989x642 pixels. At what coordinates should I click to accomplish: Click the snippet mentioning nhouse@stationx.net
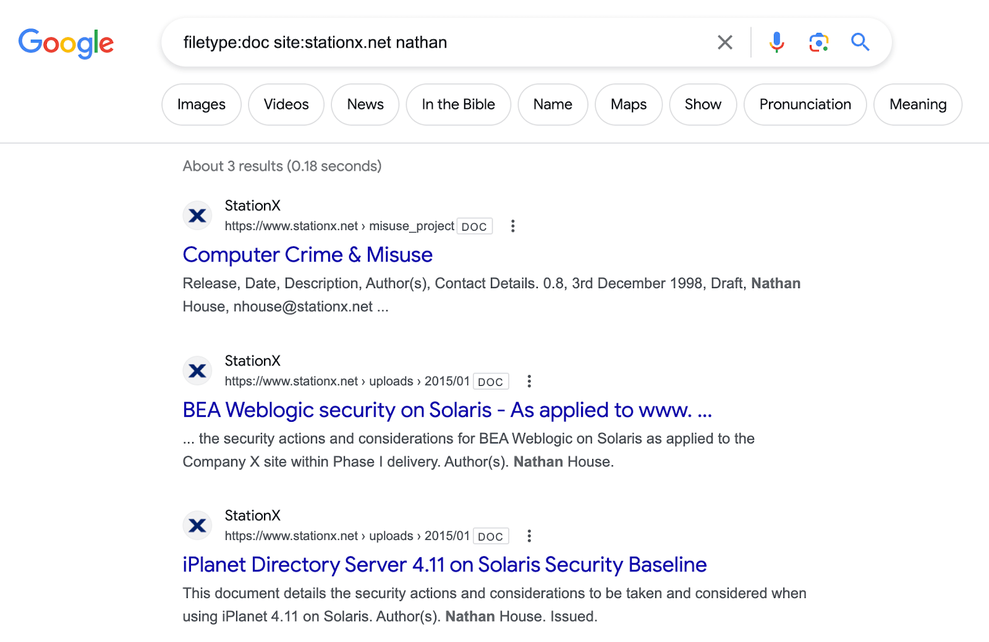[x=491, y=295]
